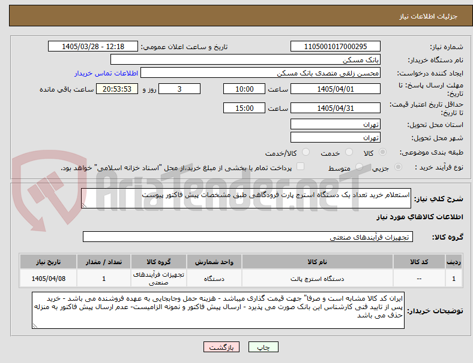Click the requester field محسن زلقی
Screen dimensions: 473x363
point(261,73)
